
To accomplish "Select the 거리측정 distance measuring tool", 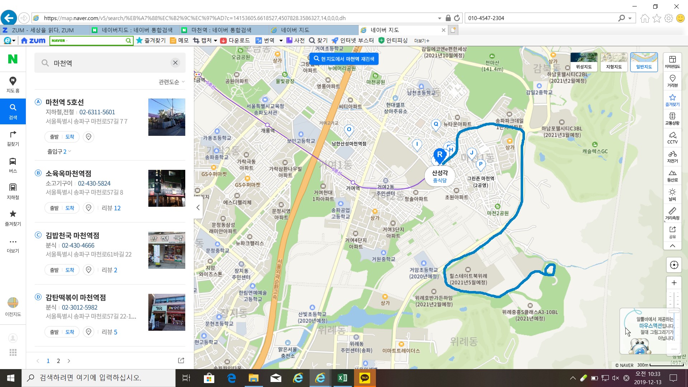I will click(672, 213).
